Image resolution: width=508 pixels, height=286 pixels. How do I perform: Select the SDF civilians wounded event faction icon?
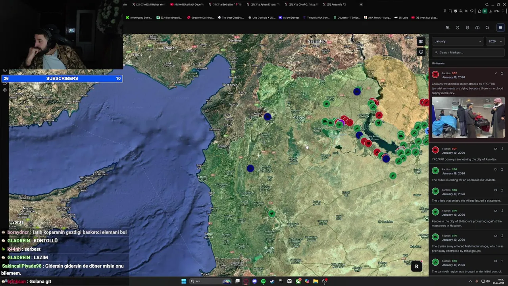[x=435, y=75]
